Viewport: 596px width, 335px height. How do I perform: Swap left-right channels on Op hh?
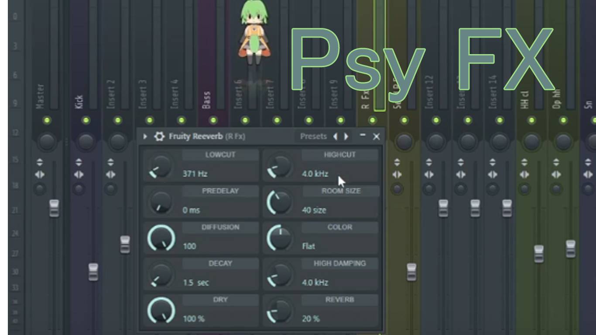point(556,174)
